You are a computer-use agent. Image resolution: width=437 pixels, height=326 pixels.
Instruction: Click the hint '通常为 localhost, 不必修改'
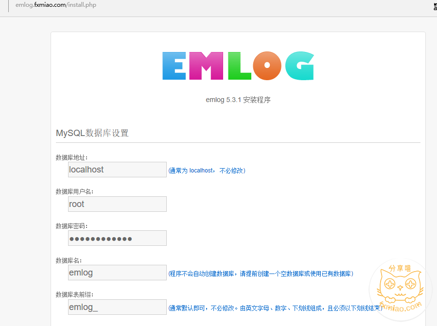point(207,171)
